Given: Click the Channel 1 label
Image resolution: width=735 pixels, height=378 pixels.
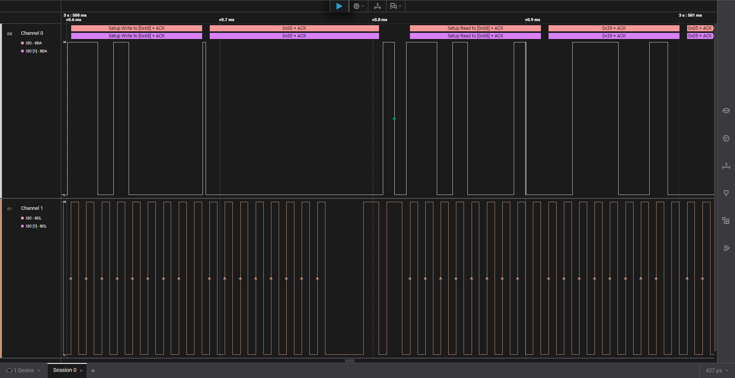Looking at the screenshot, I should [32, 208].
